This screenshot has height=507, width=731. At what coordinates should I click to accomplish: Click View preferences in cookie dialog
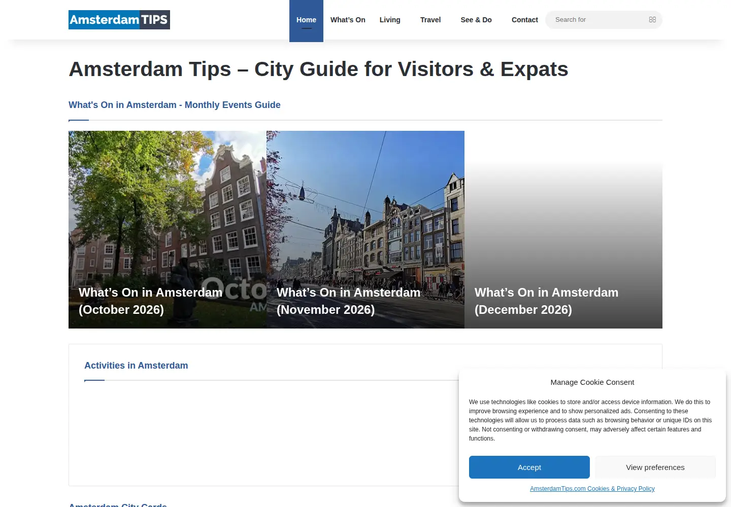(x=655, y=467)
